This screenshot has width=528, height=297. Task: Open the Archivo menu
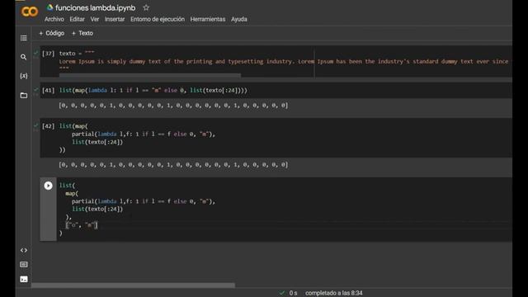[54, 19]
